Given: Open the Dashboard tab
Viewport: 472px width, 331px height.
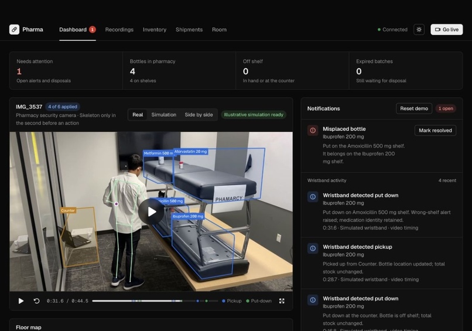Looking at the screenshot, I should coord(73,29).
